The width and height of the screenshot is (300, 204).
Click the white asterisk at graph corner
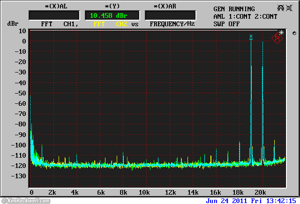(281, 32)
